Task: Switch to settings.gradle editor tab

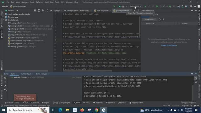Action: pos(78,10)
